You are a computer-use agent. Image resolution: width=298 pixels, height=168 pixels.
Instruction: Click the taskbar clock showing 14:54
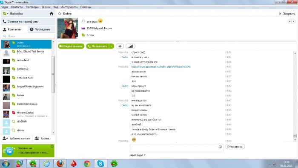(286, 164)
